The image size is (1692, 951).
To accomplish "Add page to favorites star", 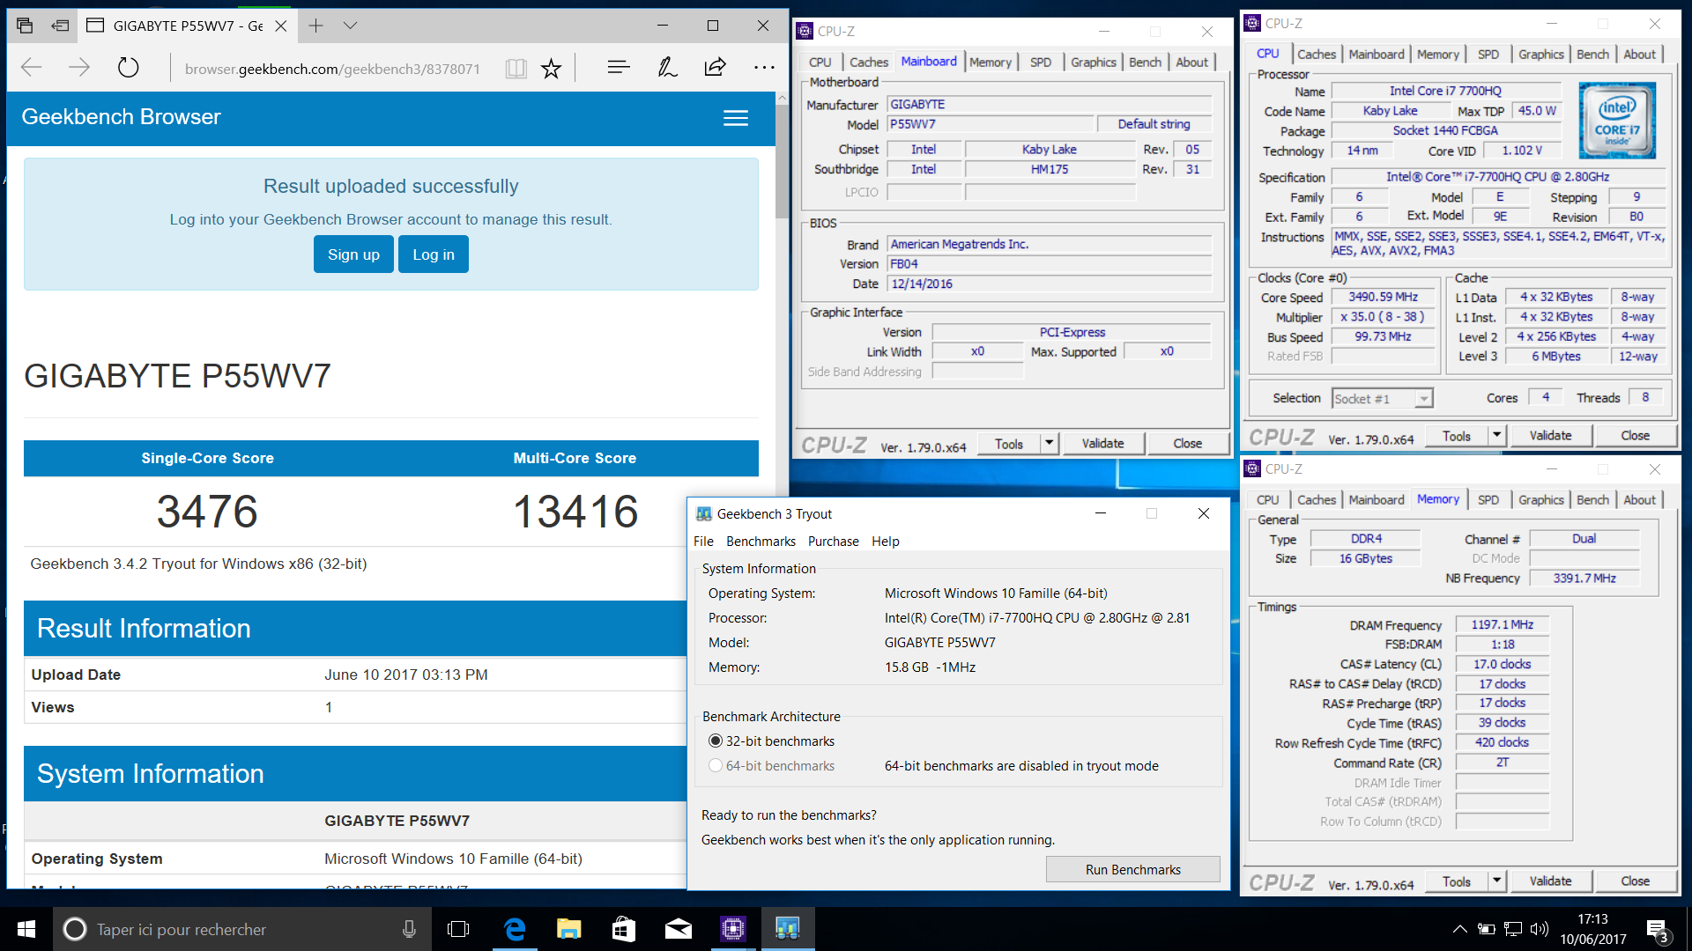I will 552,69.
